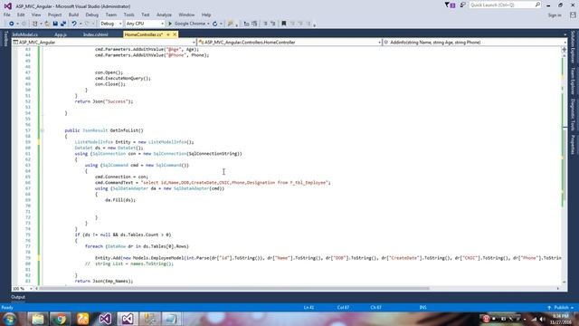Open the Analyze menu

[x=164, y=14]
